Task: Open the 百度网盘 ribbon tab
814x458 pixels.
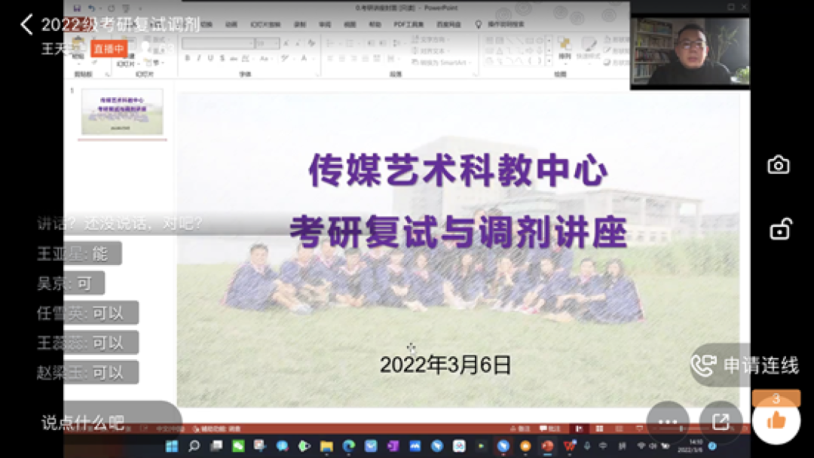Action: point(448,24)
